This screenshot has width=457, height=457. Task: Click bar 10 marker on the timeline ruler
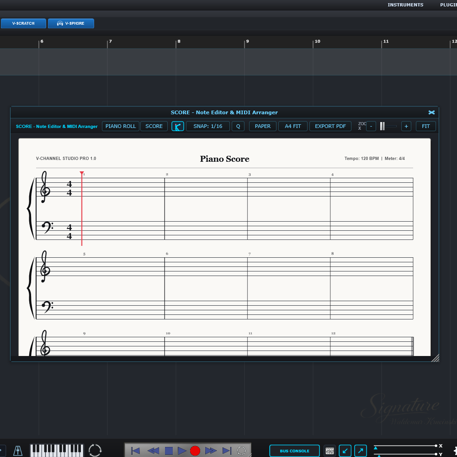coord(317,42)
